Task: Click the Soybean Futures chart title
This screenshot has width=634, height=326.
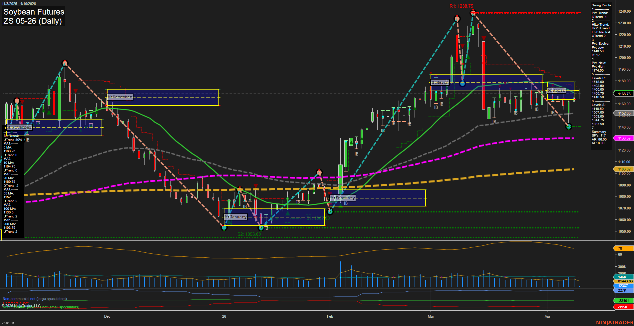Action: click(34, 12)
